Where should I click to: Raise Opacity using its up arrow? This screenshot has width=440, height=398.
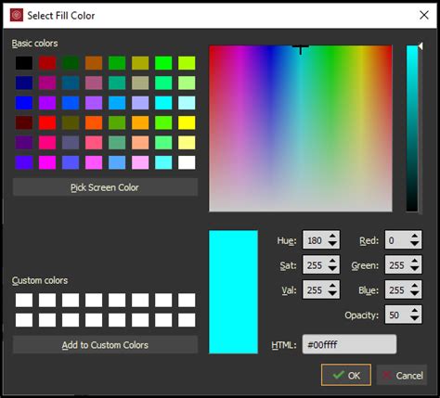(x=415, y=311)
